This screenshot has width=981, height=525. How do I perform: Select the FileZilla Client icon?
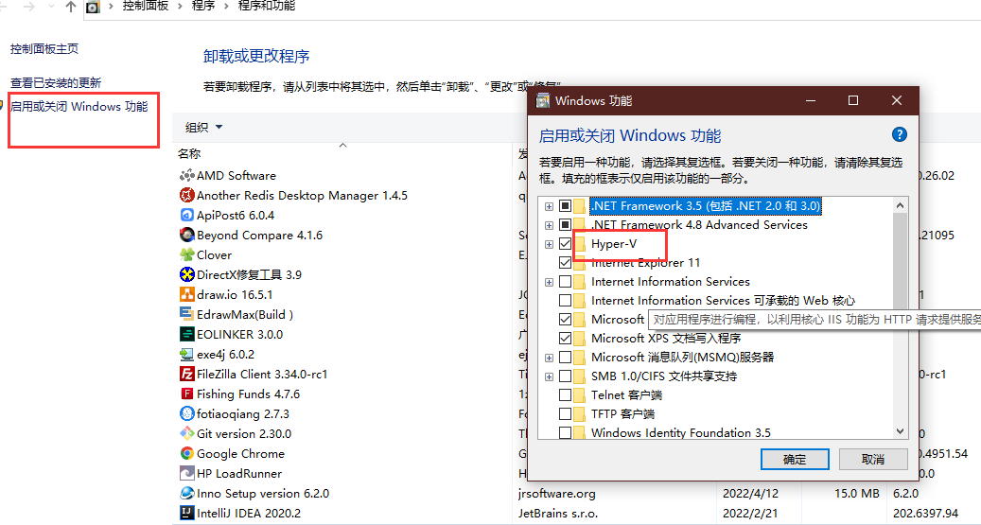pos(186,375)
